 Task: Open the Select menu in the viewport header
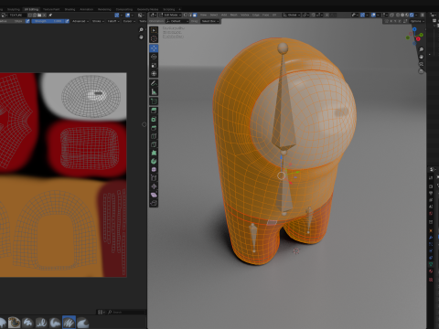214,15
